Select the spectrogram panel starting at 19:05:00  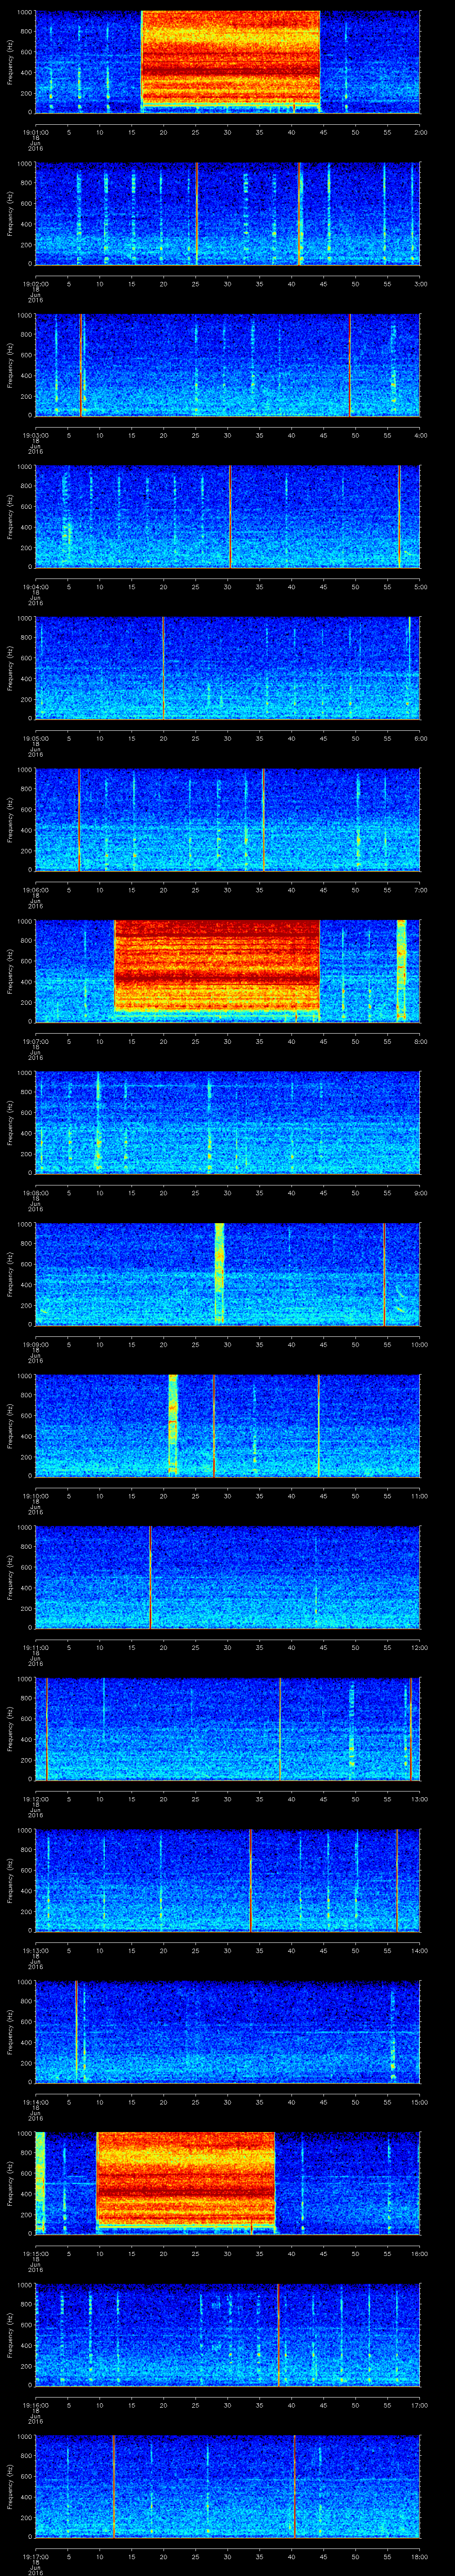pyautogui.click(x=228, y=668)
